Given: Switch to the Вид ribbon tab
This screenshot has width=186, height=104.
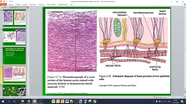Looking at the screenshot, I should [x=71, y=5].
